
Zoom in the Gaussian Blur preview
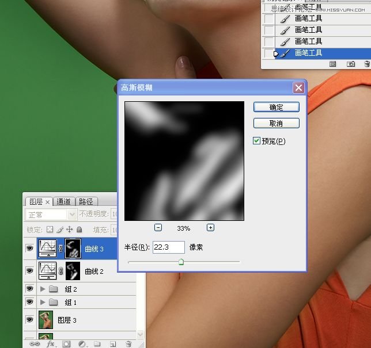[x=210, y=228]
